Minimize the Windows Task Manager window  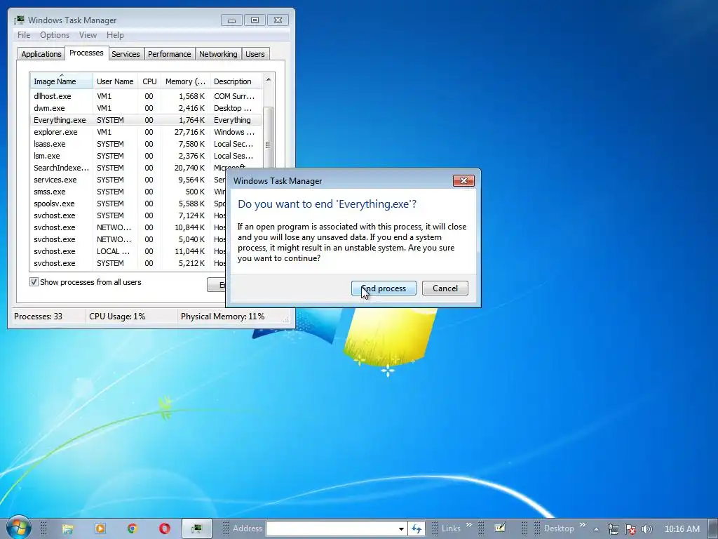[231, 20]
